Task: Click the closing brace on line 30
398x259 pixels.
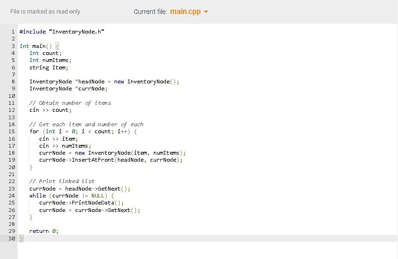Action: 21,239
